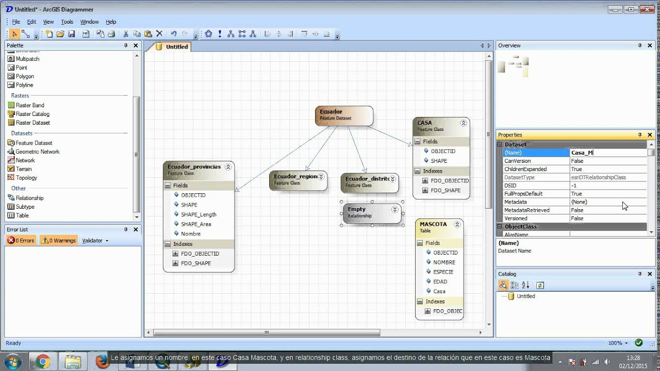Paste from clipboard toolbar icon
The width and height of the screenshot is (660, 371).
pyautogui.click(x=148, y=34)
